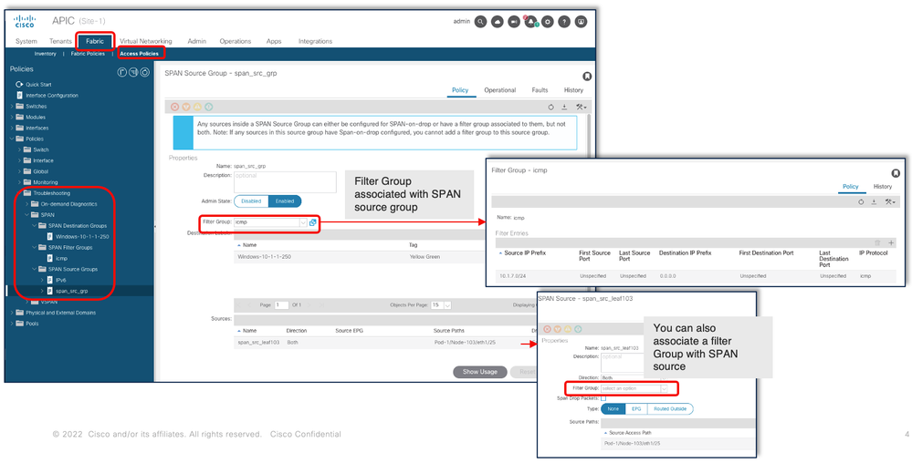Add a filter entry with plus icon
The image size is (912, 463).
[x=891, y=242]
